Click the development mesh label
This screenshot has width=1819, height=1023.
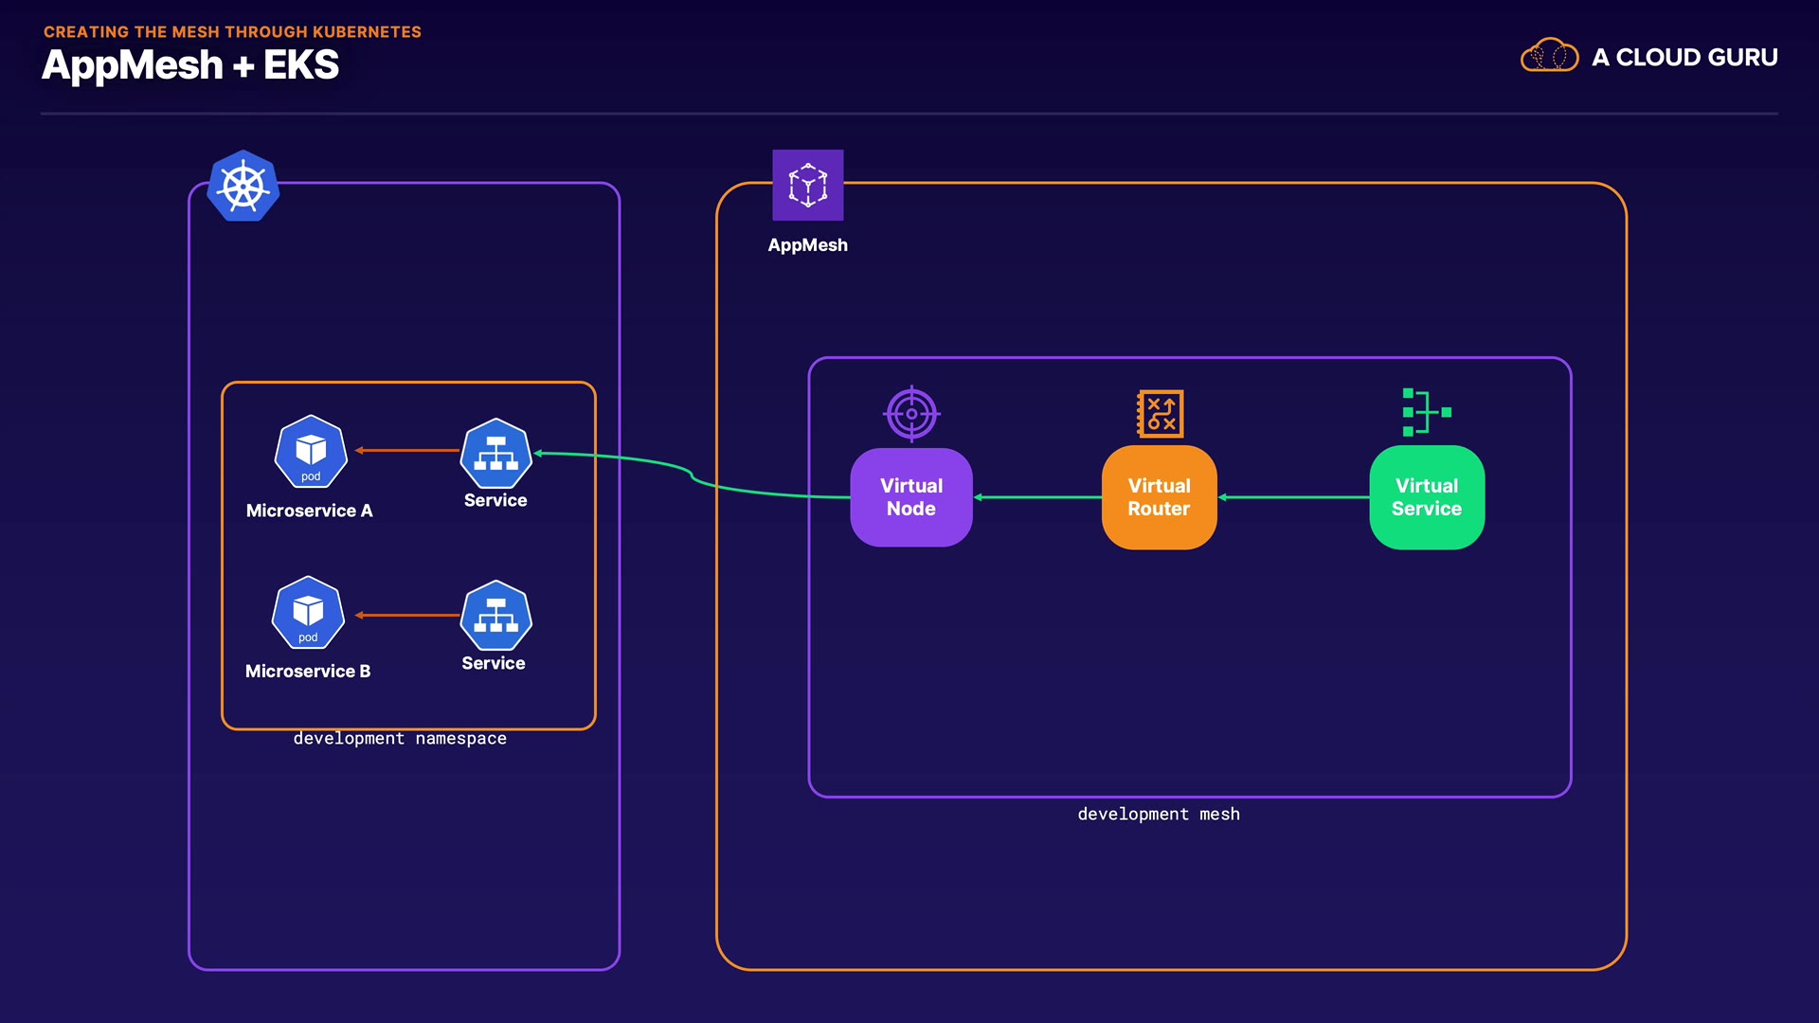tap(1159, 815)
